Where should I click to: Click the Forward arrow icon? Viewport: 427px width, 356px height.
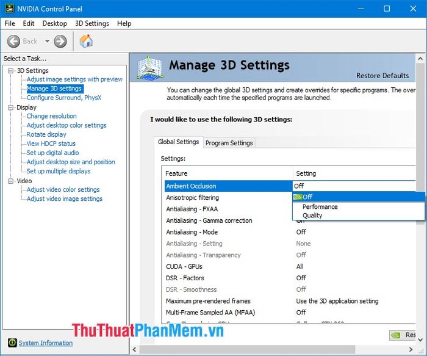(x=60, y=42)
